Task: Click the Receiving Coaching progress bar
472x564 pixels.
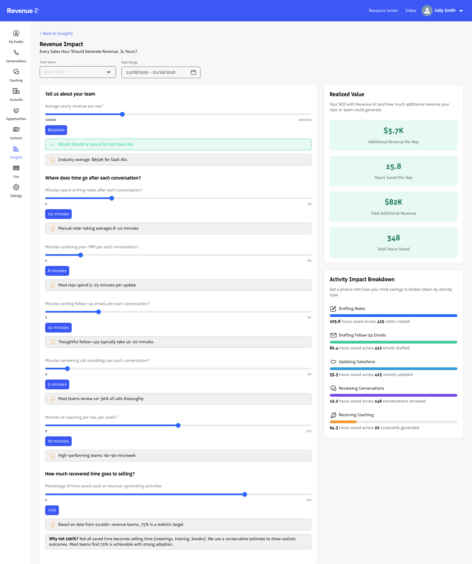Action: (394, 422)
